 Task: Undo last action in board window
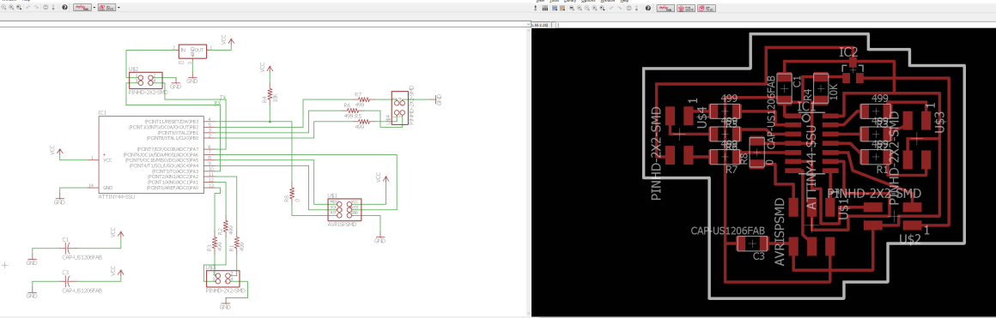[x=611, y=9]
